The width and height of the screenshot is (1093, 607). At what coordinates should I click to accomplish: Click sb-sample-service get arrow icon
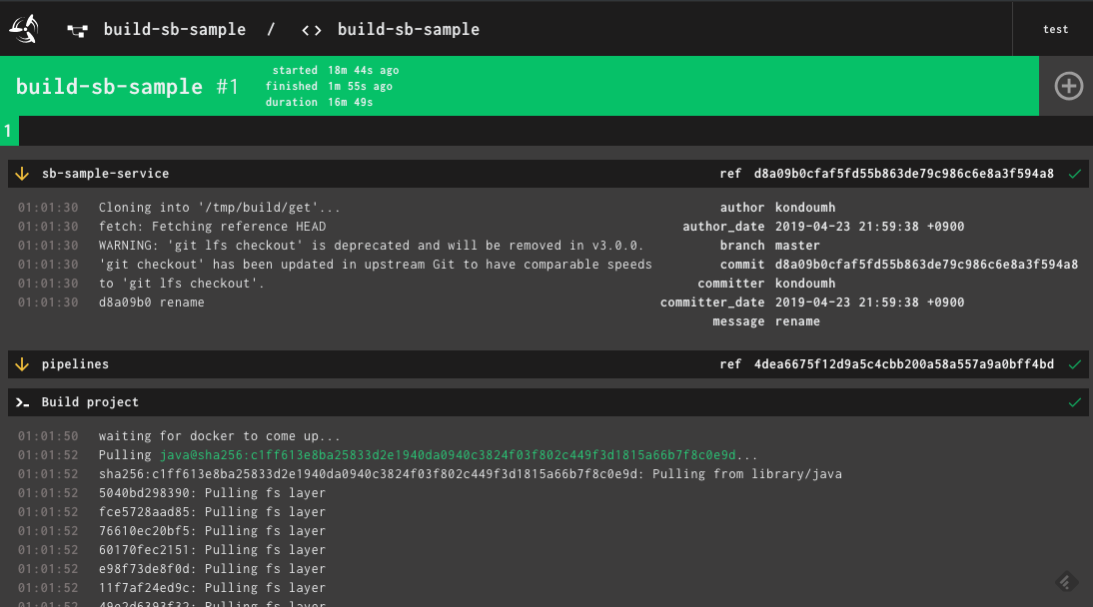[22, 174]
